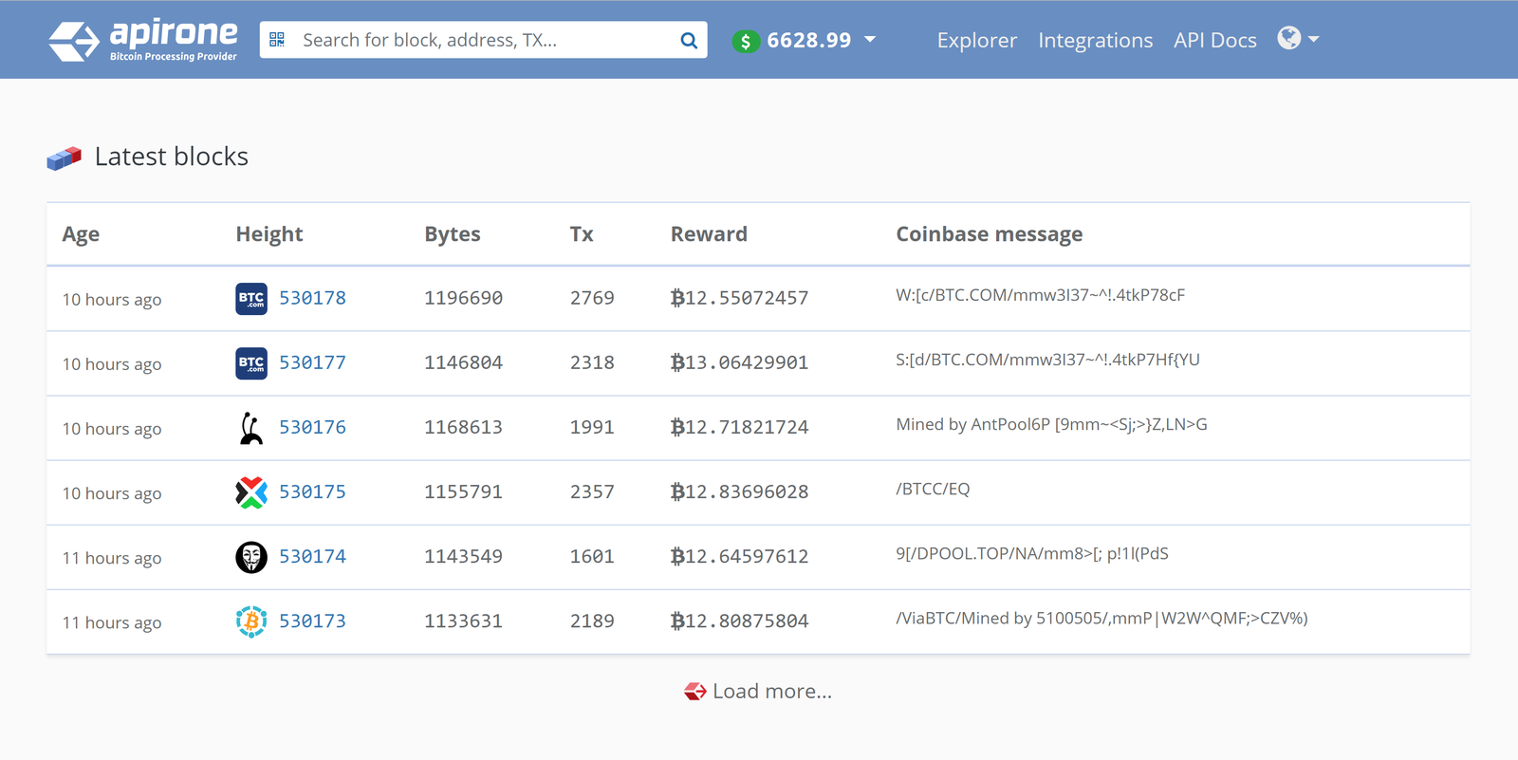Open API Docs from the navbar
The height and width of the screenshot is (760, 1518).
click(x=1214, y=40)
